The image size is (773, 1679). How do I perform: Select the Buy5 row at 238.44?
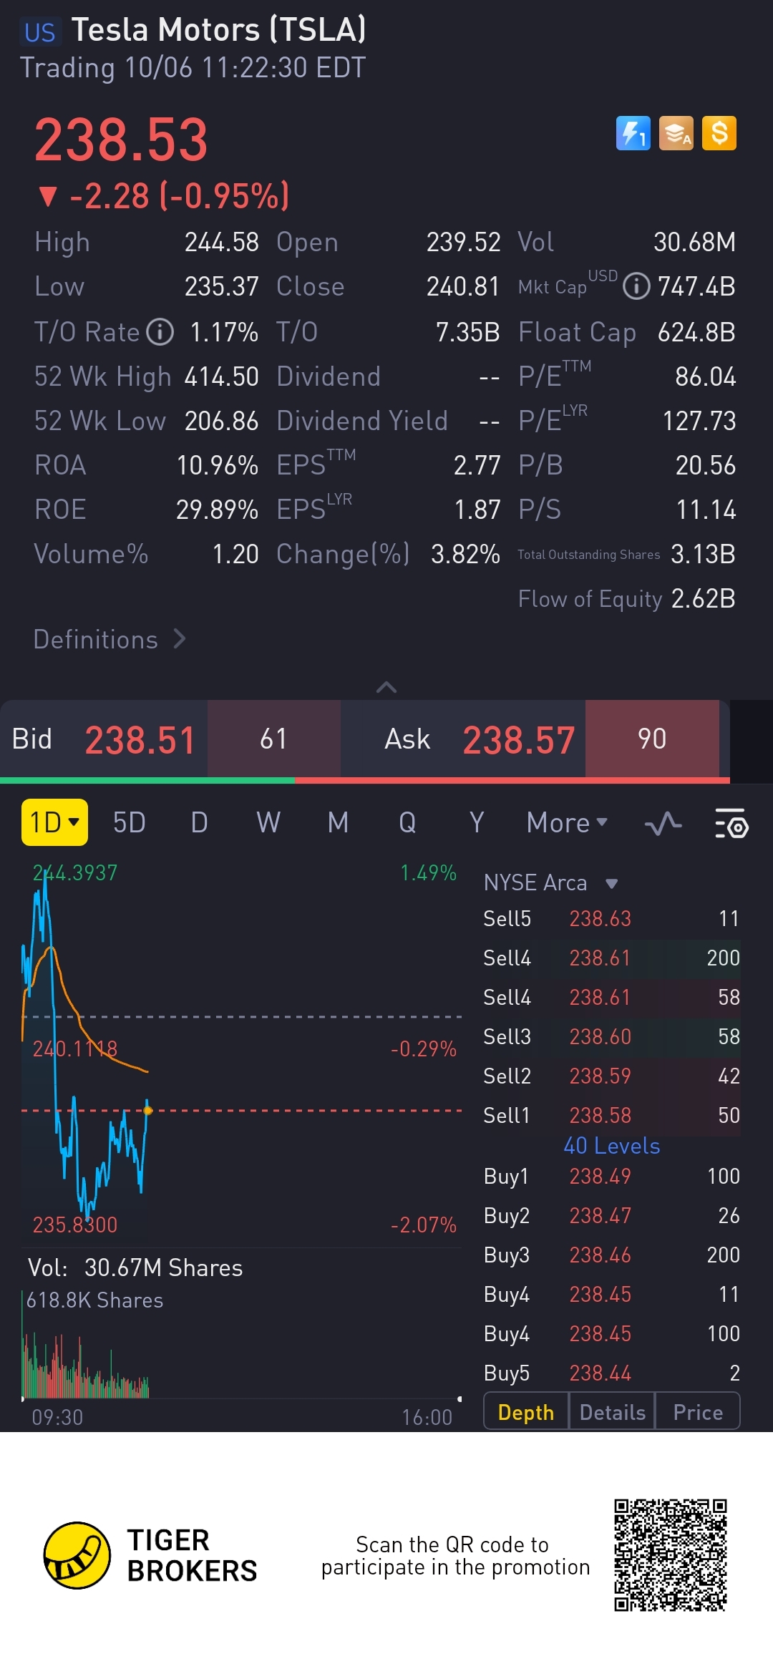pyautogui.click(x=612, y=1373)
